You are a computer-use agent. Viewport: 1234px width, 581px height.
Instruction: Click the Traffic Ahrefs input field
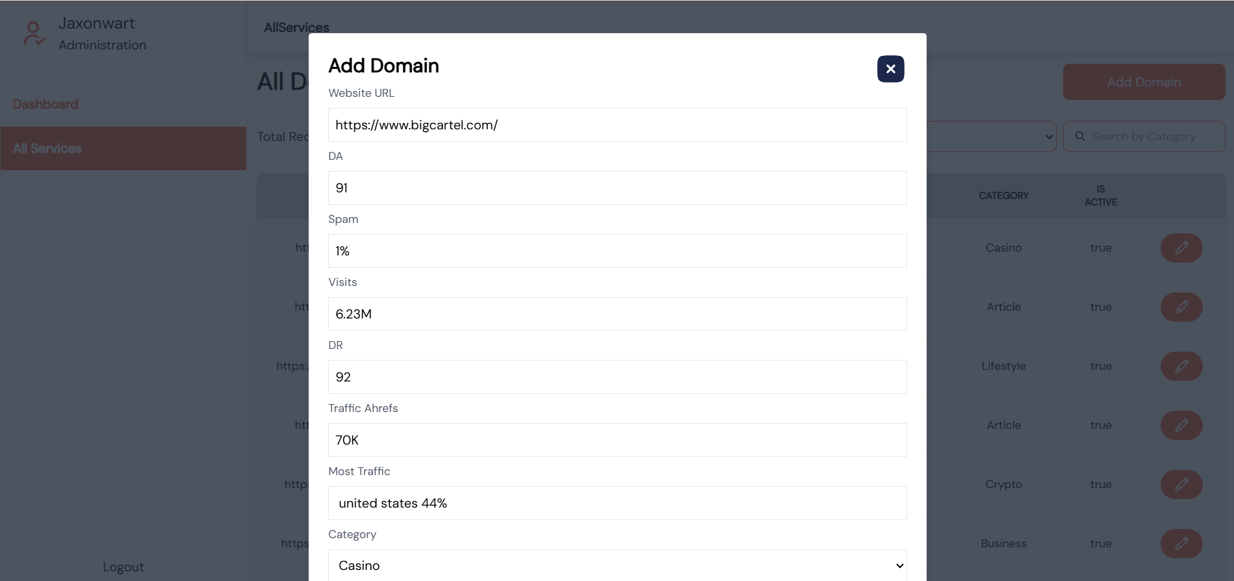point(617,440)
